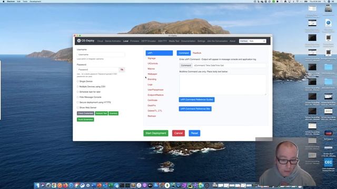337x189 pixels.
Task: Focus the Password input field
Action: [x=98, y=70]
